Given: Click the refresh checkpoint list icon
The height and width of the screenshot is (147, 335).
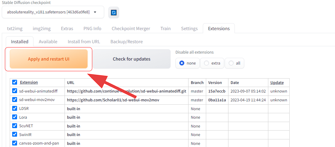Looking at the screenshot, I should tap(114, 12).
